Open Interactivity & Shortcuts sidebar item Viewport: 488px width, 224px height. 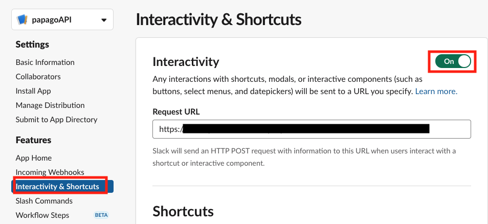57,187
